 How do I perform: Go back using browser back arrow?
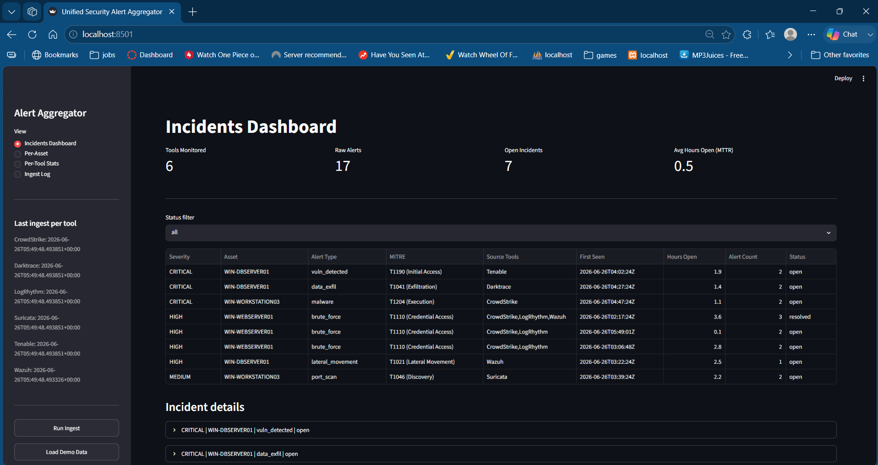tap(12, 34)
